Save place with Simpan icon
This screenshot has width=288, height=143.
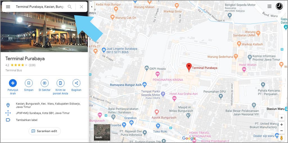point(28,83)
